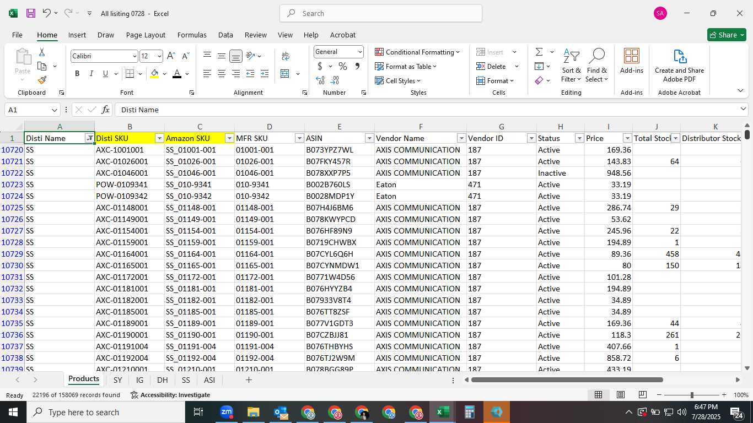The height and width of the screenshot is (423, 753).
Task: Switch to Page Layout view in status bar
Action: (620, 395)
